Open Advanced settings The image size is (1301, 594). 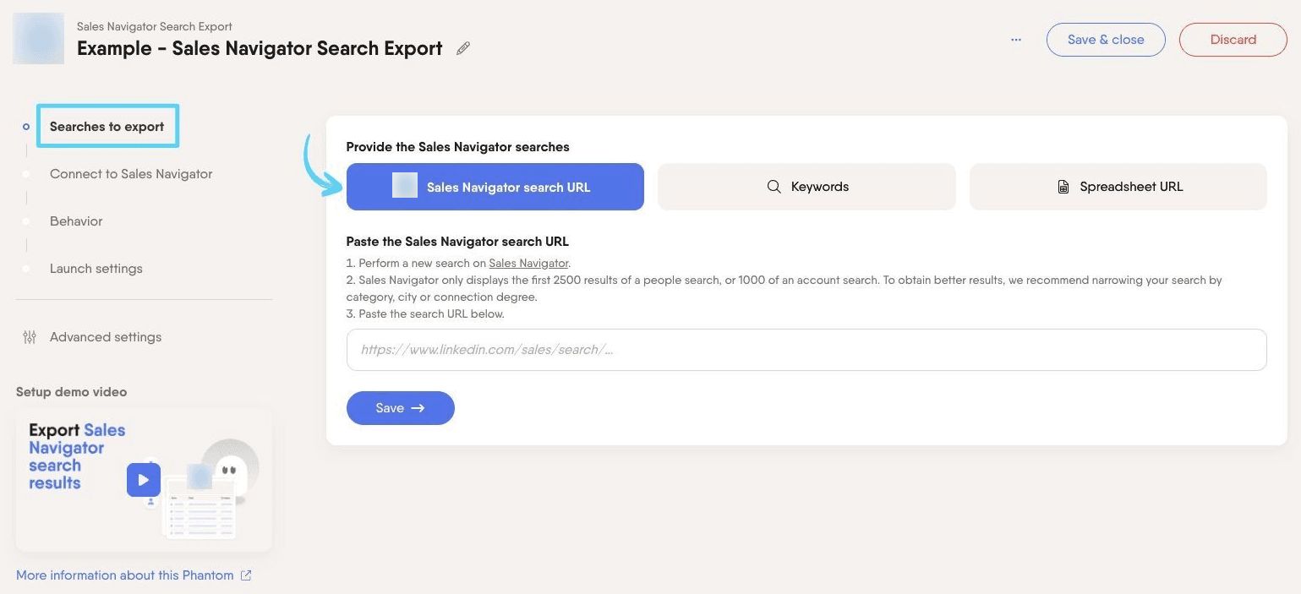coord(106,337)
